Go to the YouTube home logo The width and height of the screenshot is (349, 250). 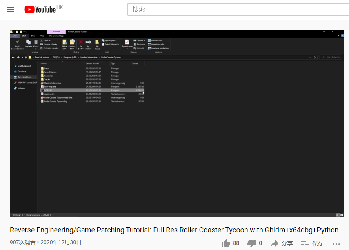(40, 9)
